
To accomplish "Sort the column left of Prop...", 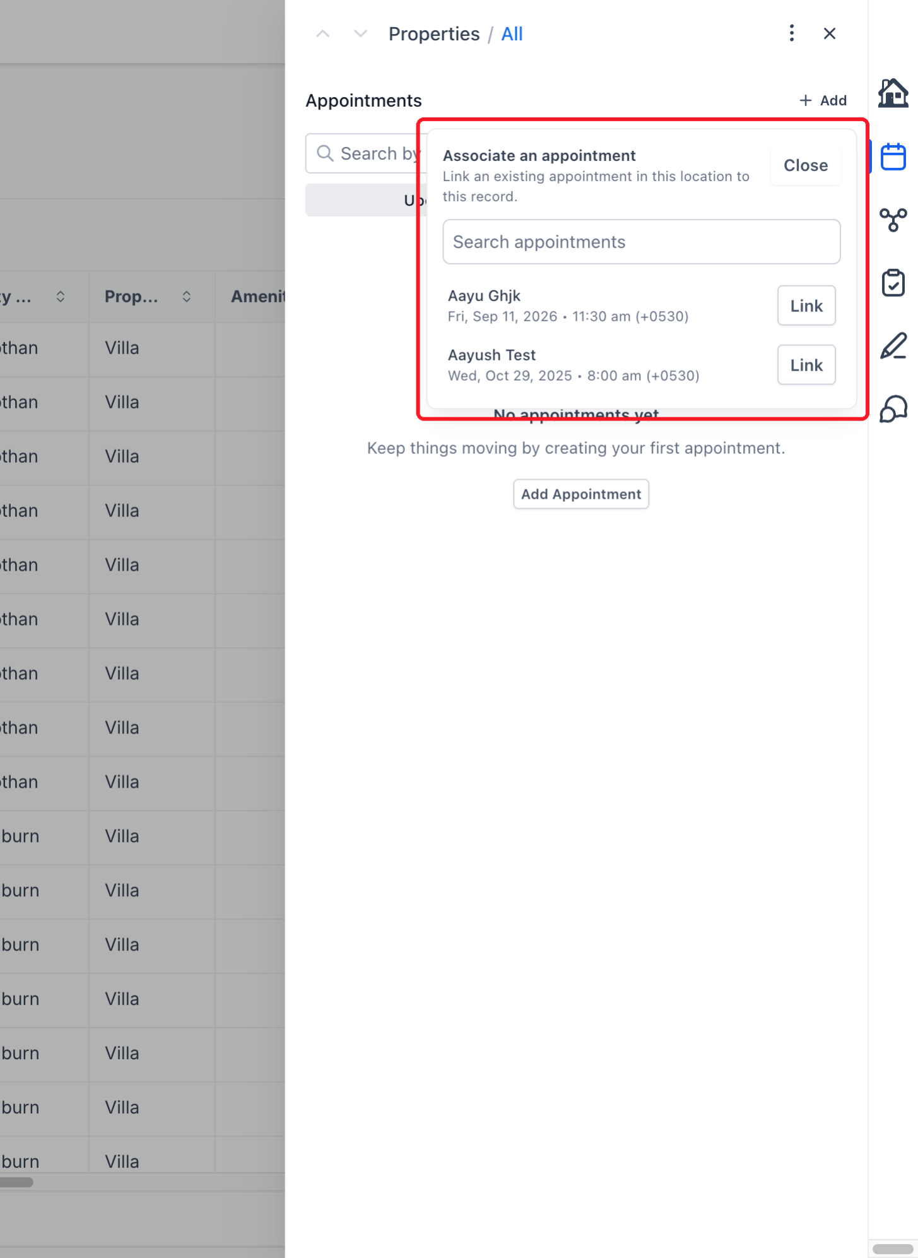I will (61, 297).
